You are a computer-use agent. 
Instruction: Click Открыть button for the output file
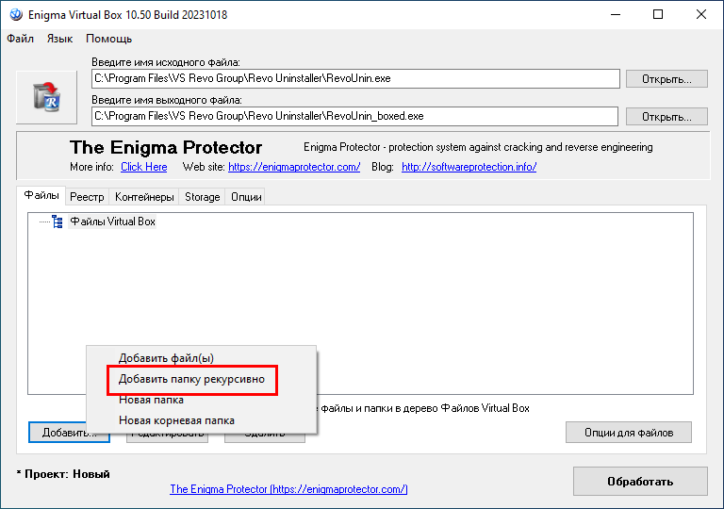pos(666,117)
